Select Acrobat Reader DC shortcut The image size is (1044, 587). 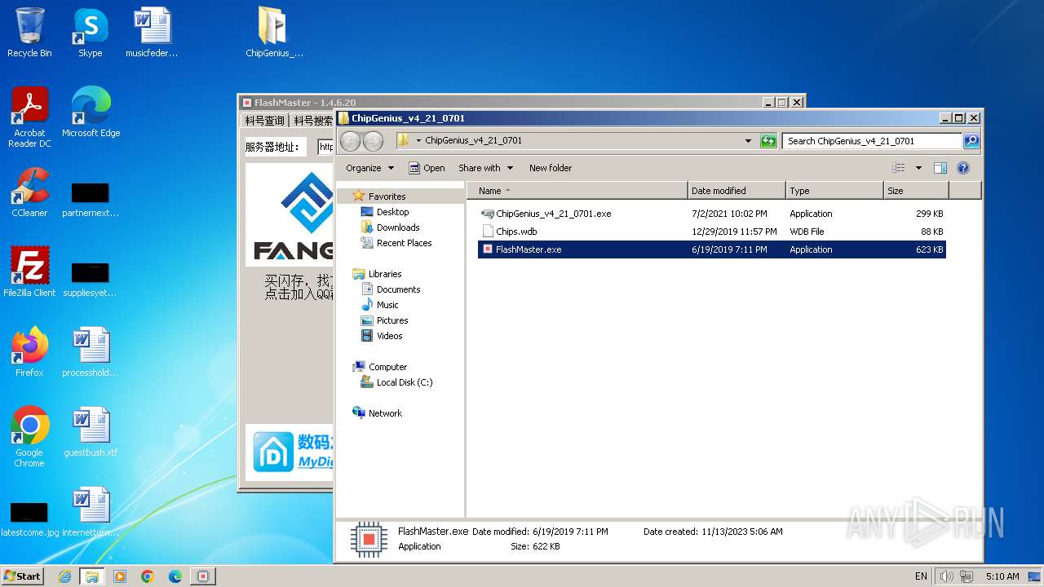[x=29, y=117]
